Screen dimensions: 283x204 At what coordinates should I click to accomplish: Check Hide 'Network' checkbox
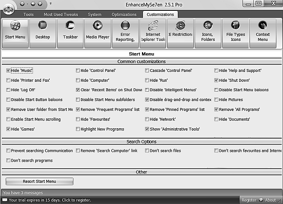coord(147,119)
